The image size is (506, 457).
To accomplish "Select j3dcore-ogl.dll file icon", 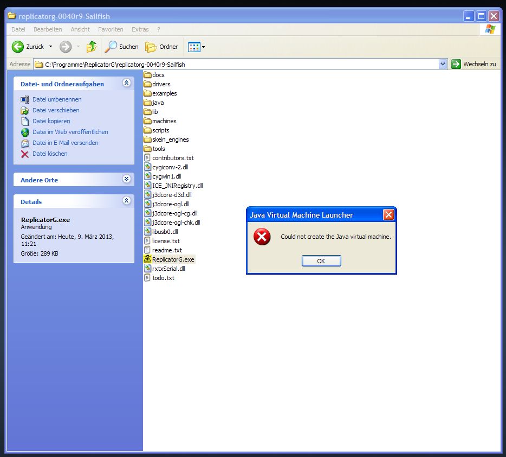I will coord(147,204).
